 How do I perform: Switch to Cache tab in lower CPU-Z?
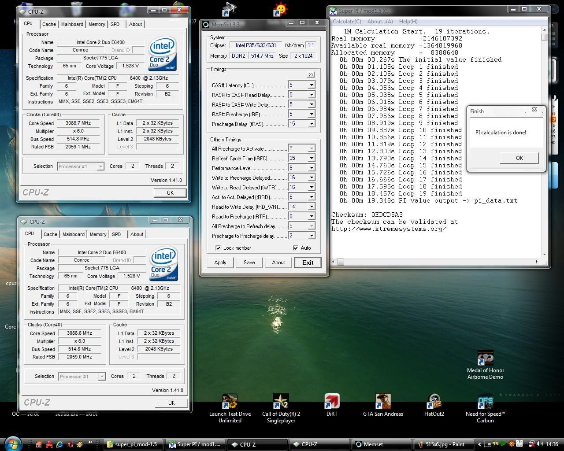50,235
